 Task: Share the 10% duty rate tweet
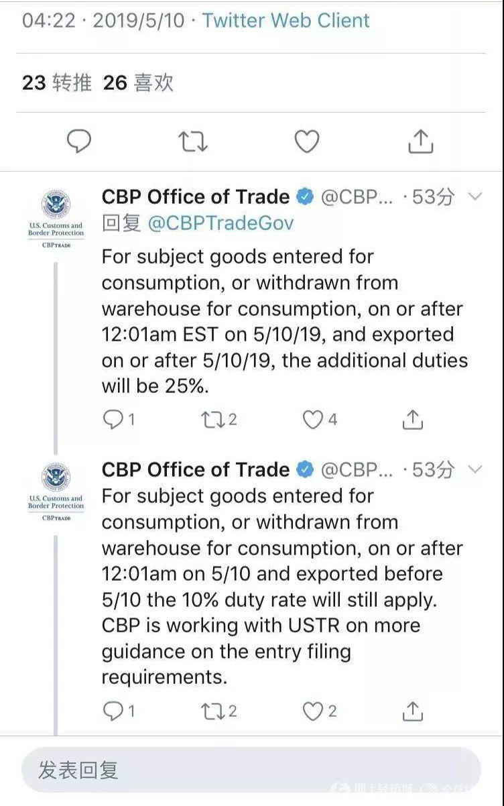(x=412, y=711)
